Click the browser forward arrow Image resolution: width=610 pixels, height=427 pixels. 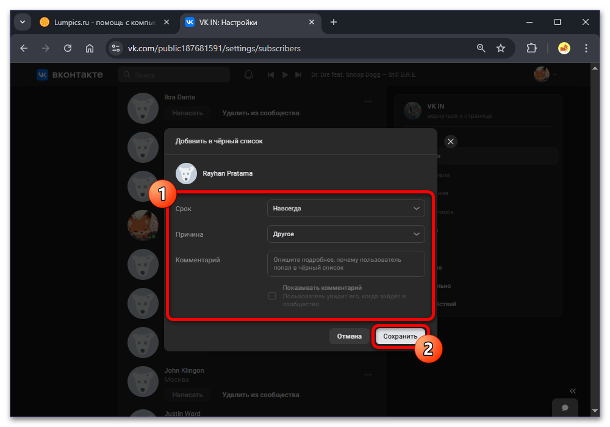tap(46, 48)
